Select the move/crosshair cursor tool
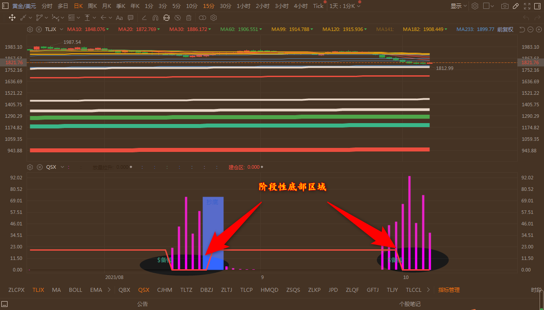This screenshot has width=544, height=310. [12, 18]
